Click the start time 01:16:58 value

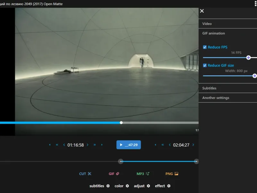coord(75,145)
